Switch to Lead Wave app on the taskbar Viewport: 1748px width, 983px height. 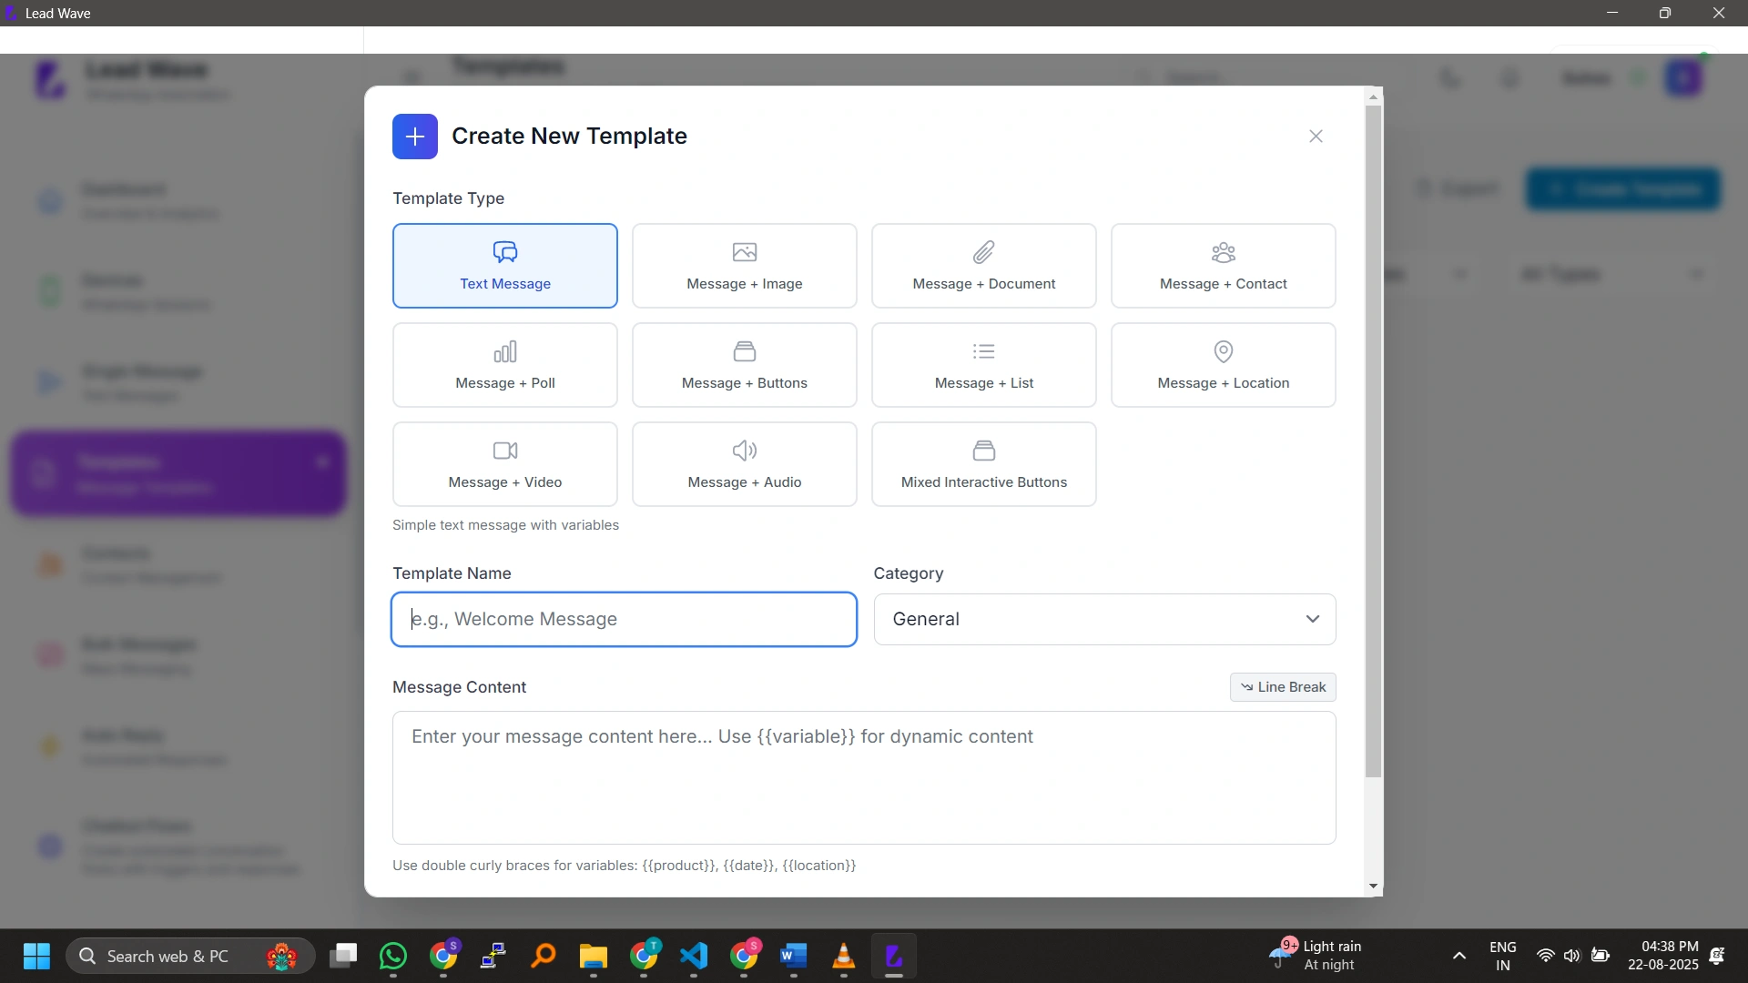click(x=894, y=956)
